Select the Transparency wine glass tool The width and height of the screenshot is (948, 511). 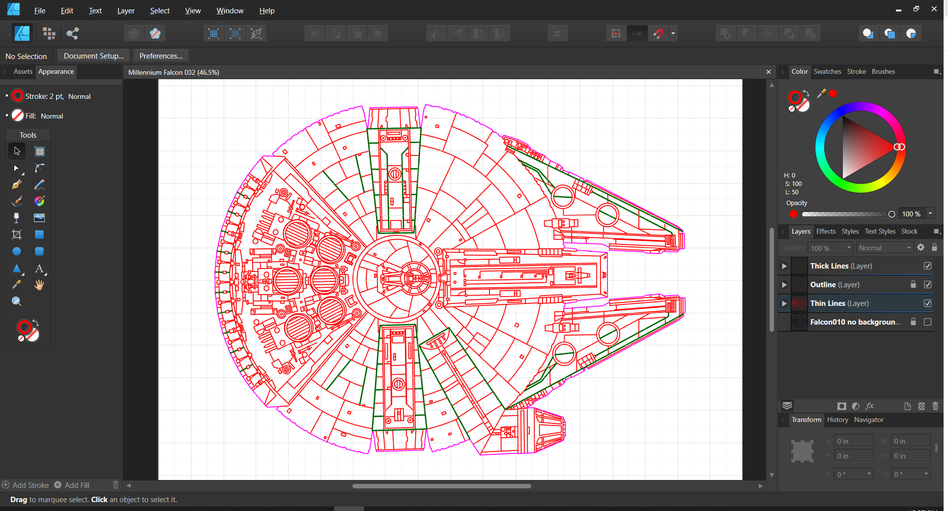pos(17,218)
